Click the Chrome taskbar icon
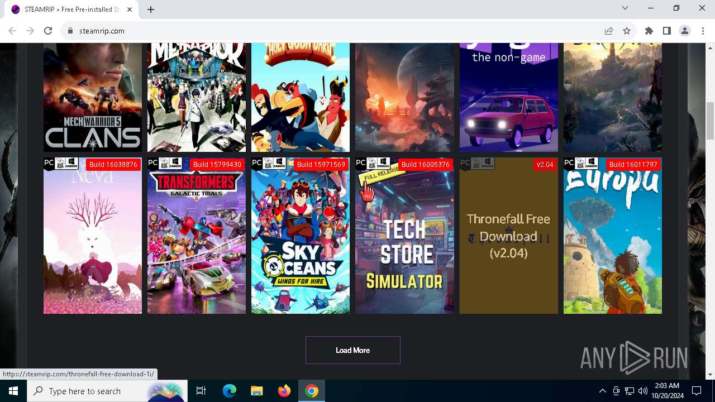This screenshot has width=715, height=402. [312, 391]
